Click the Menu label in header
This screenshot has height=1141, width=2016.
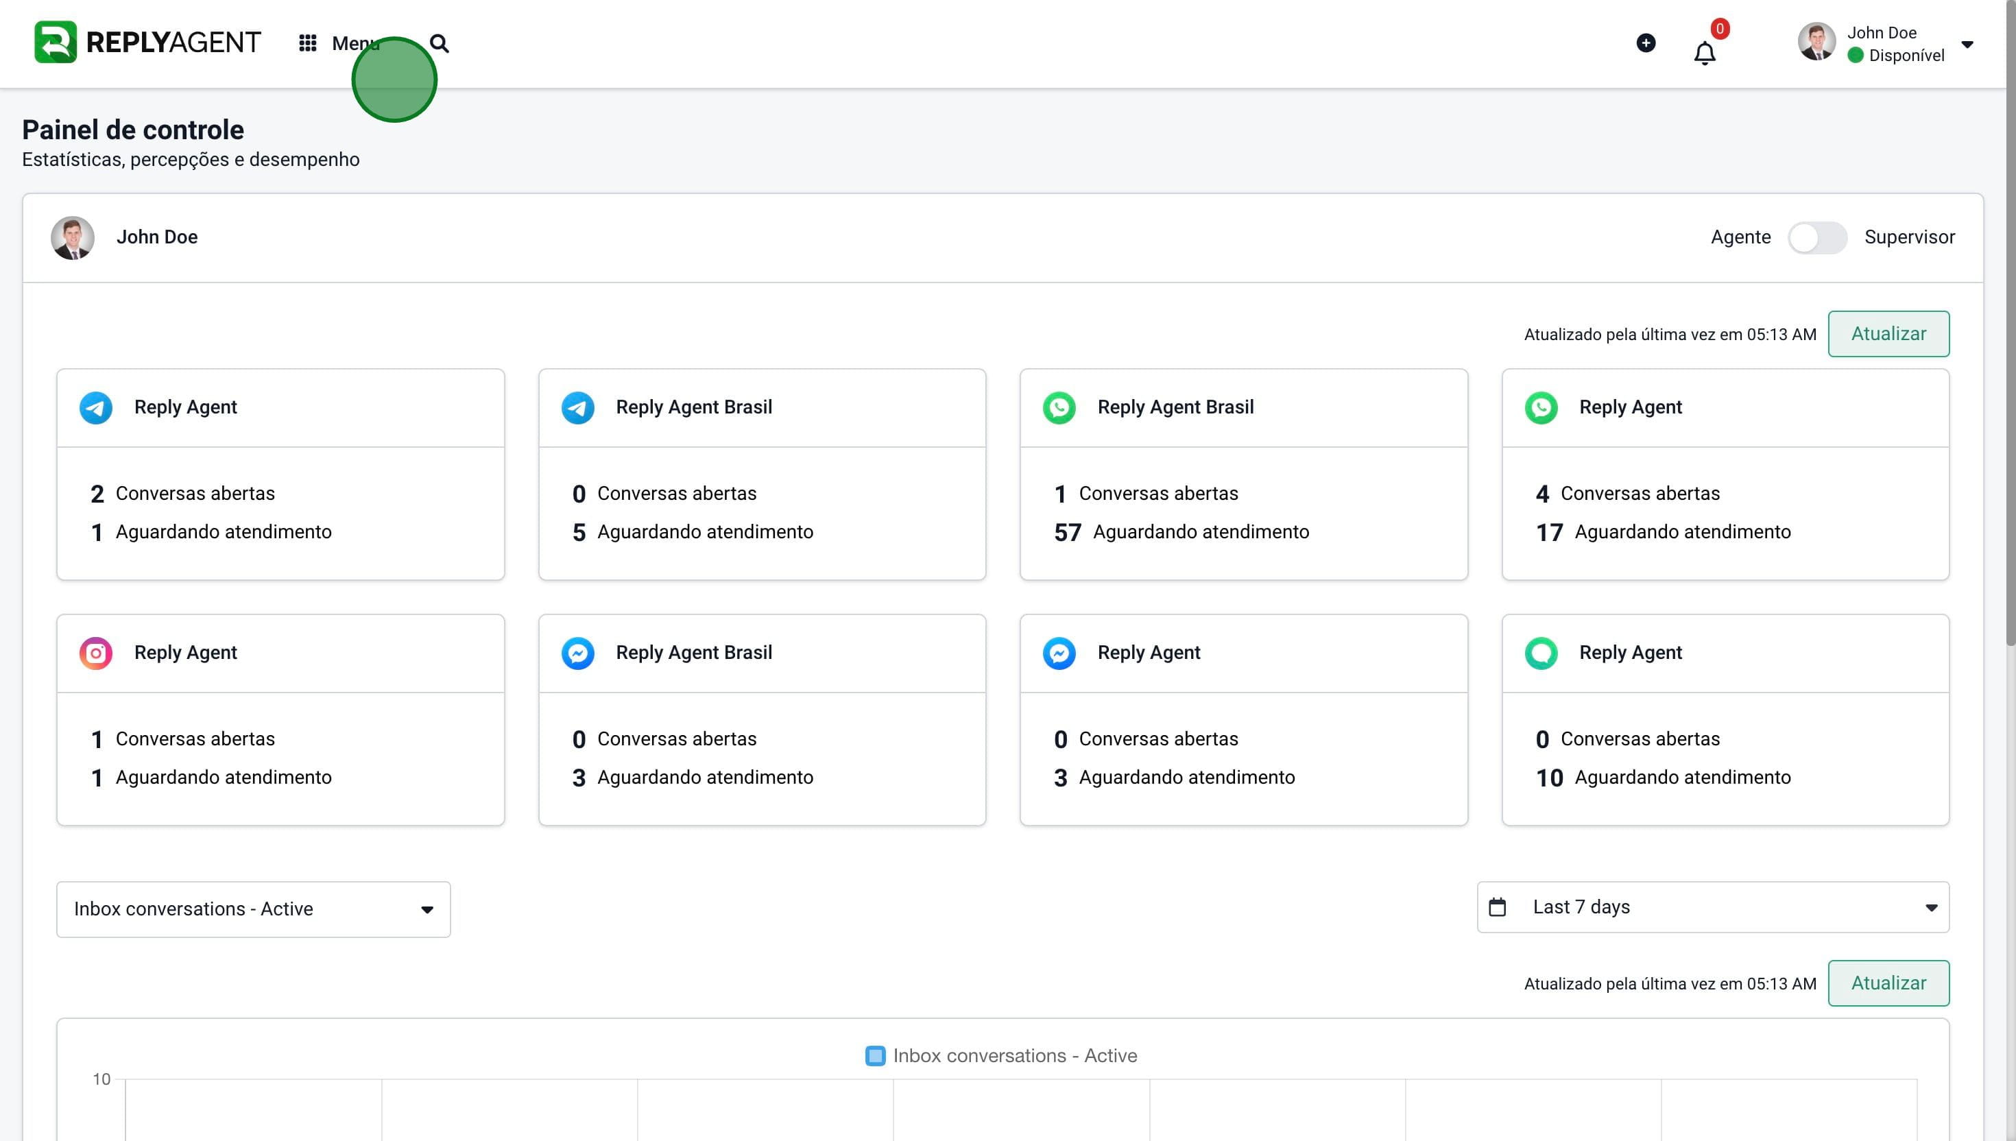(356, 43)
